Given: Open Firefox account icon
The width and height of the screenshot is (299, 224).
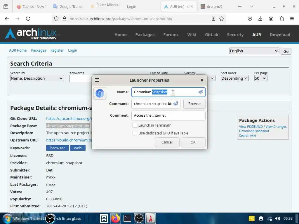Looking at the screenshot, I should tap(271, 19).
